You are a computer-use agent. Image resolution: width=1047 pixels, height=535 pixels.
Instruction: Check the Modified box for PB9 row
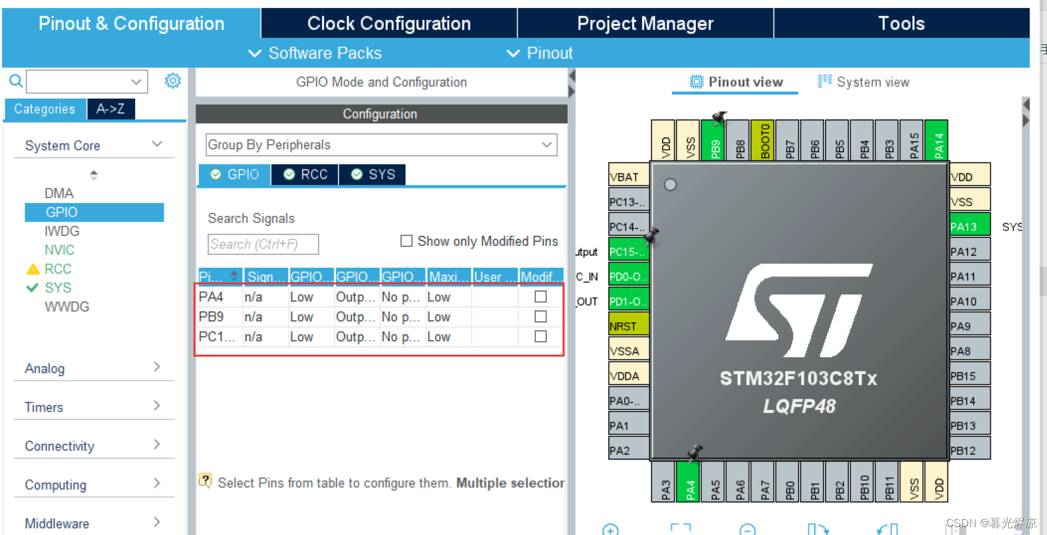coord(541,316)
